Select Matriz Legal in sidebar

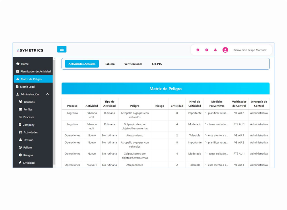28,87
